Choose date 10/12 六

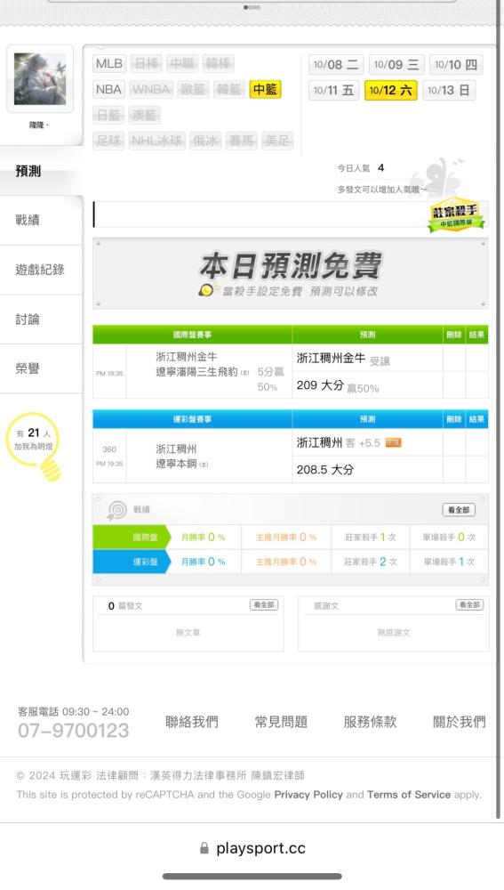[390, 90]
